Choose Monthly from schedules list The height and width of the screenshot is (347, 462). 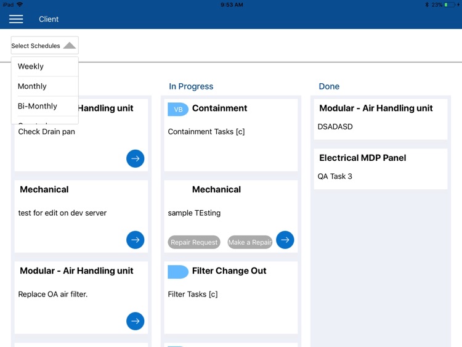[x=45, y=86]
